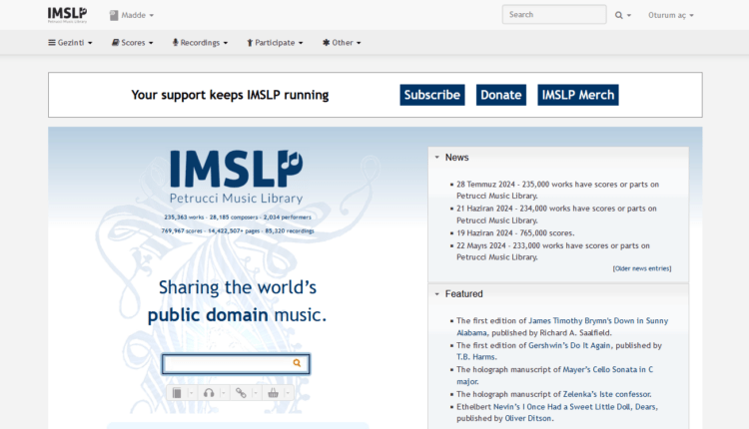Open the Participate menu

pos(275,43)
